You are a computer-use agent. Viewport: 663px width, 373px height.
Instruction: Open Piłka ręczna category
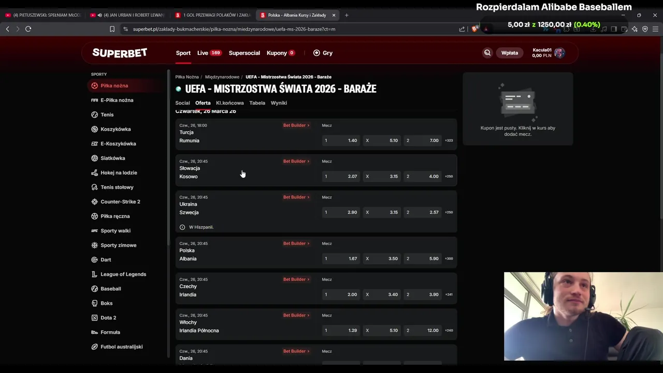click(115, 216)
